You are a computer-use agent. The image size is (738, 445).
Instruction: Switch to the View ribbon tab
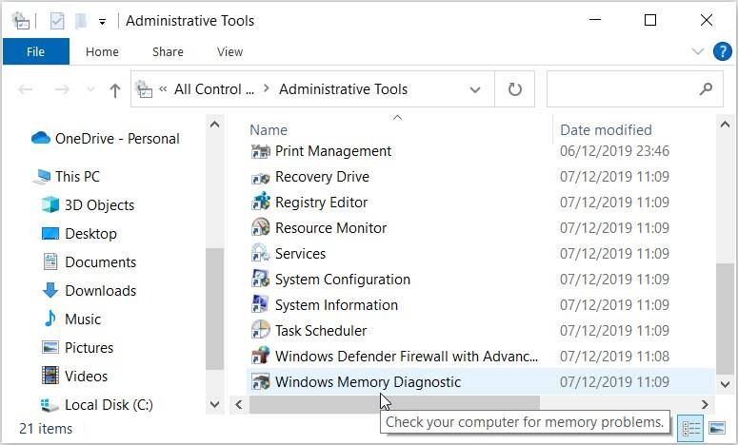coord(229,51)
